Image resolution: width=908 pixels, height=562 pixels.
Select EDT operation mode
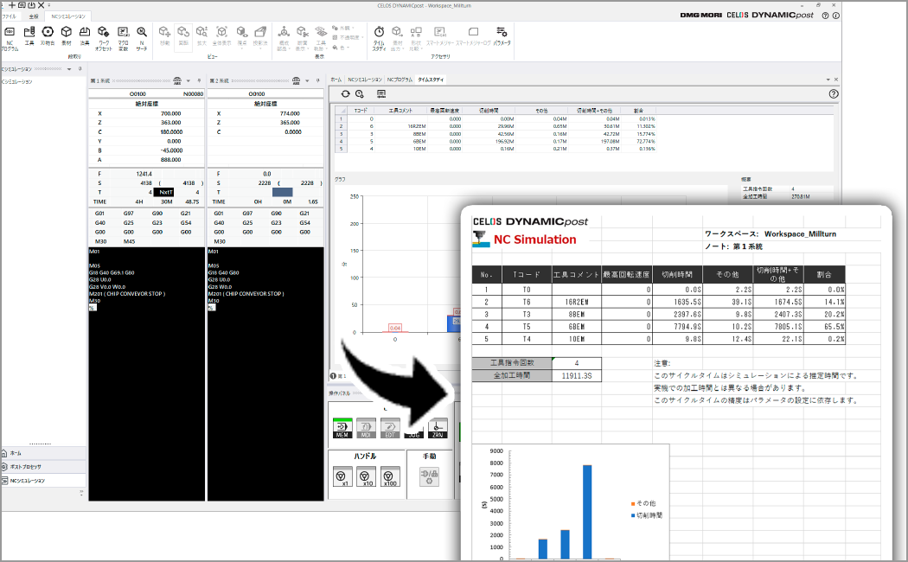pyautogui.click(x=390, y=428)
